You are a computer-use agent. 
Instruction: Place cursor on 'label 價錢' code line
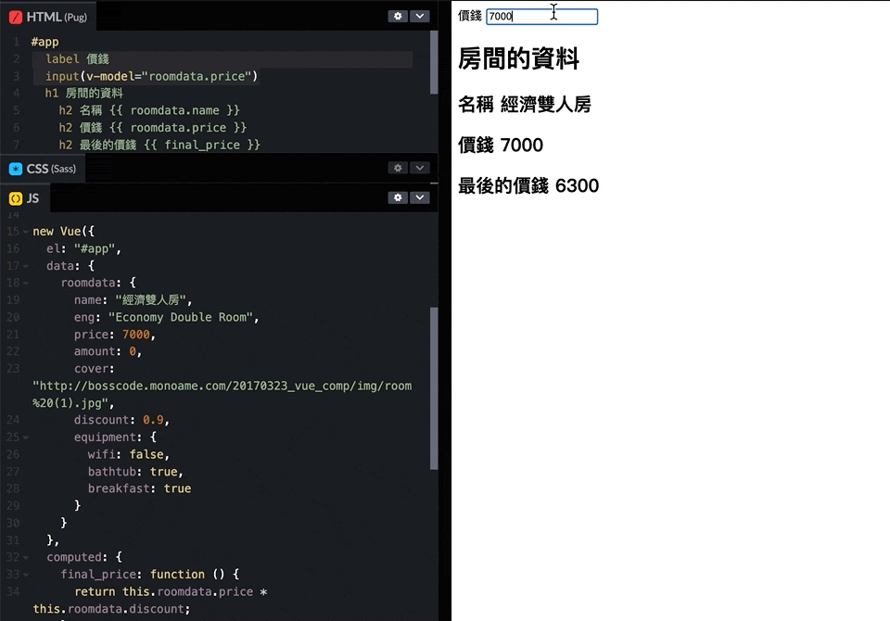(x=77, y=59)
